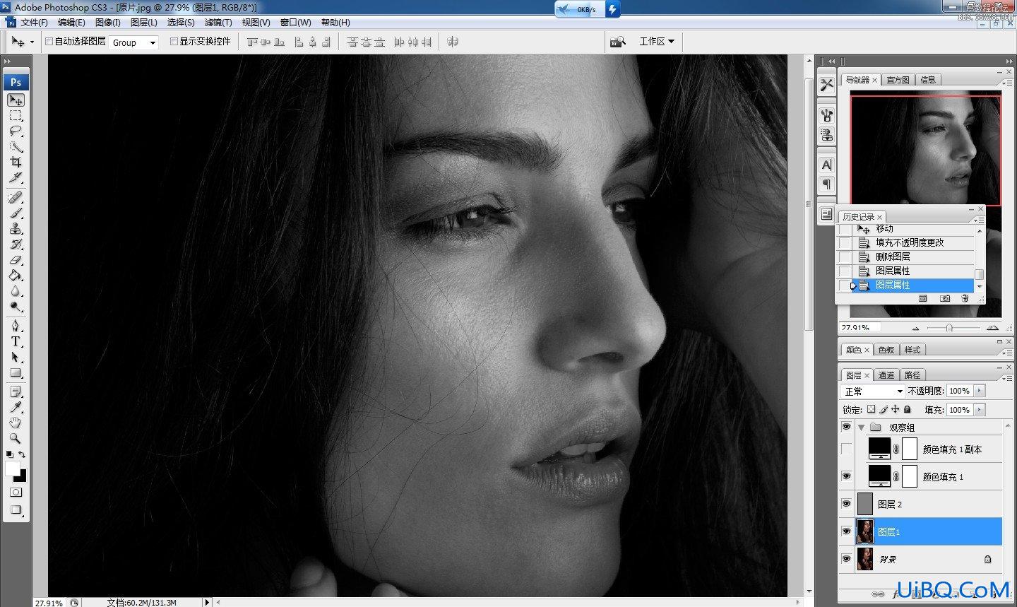
Task: Open tool presets panel icon in dock
Action: tap(826, 85)
